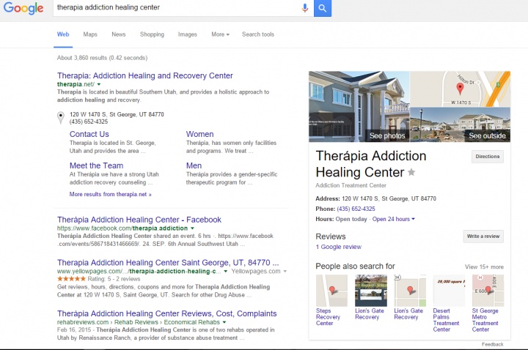Click the About 3,860 results text

(x=102, y=58)
